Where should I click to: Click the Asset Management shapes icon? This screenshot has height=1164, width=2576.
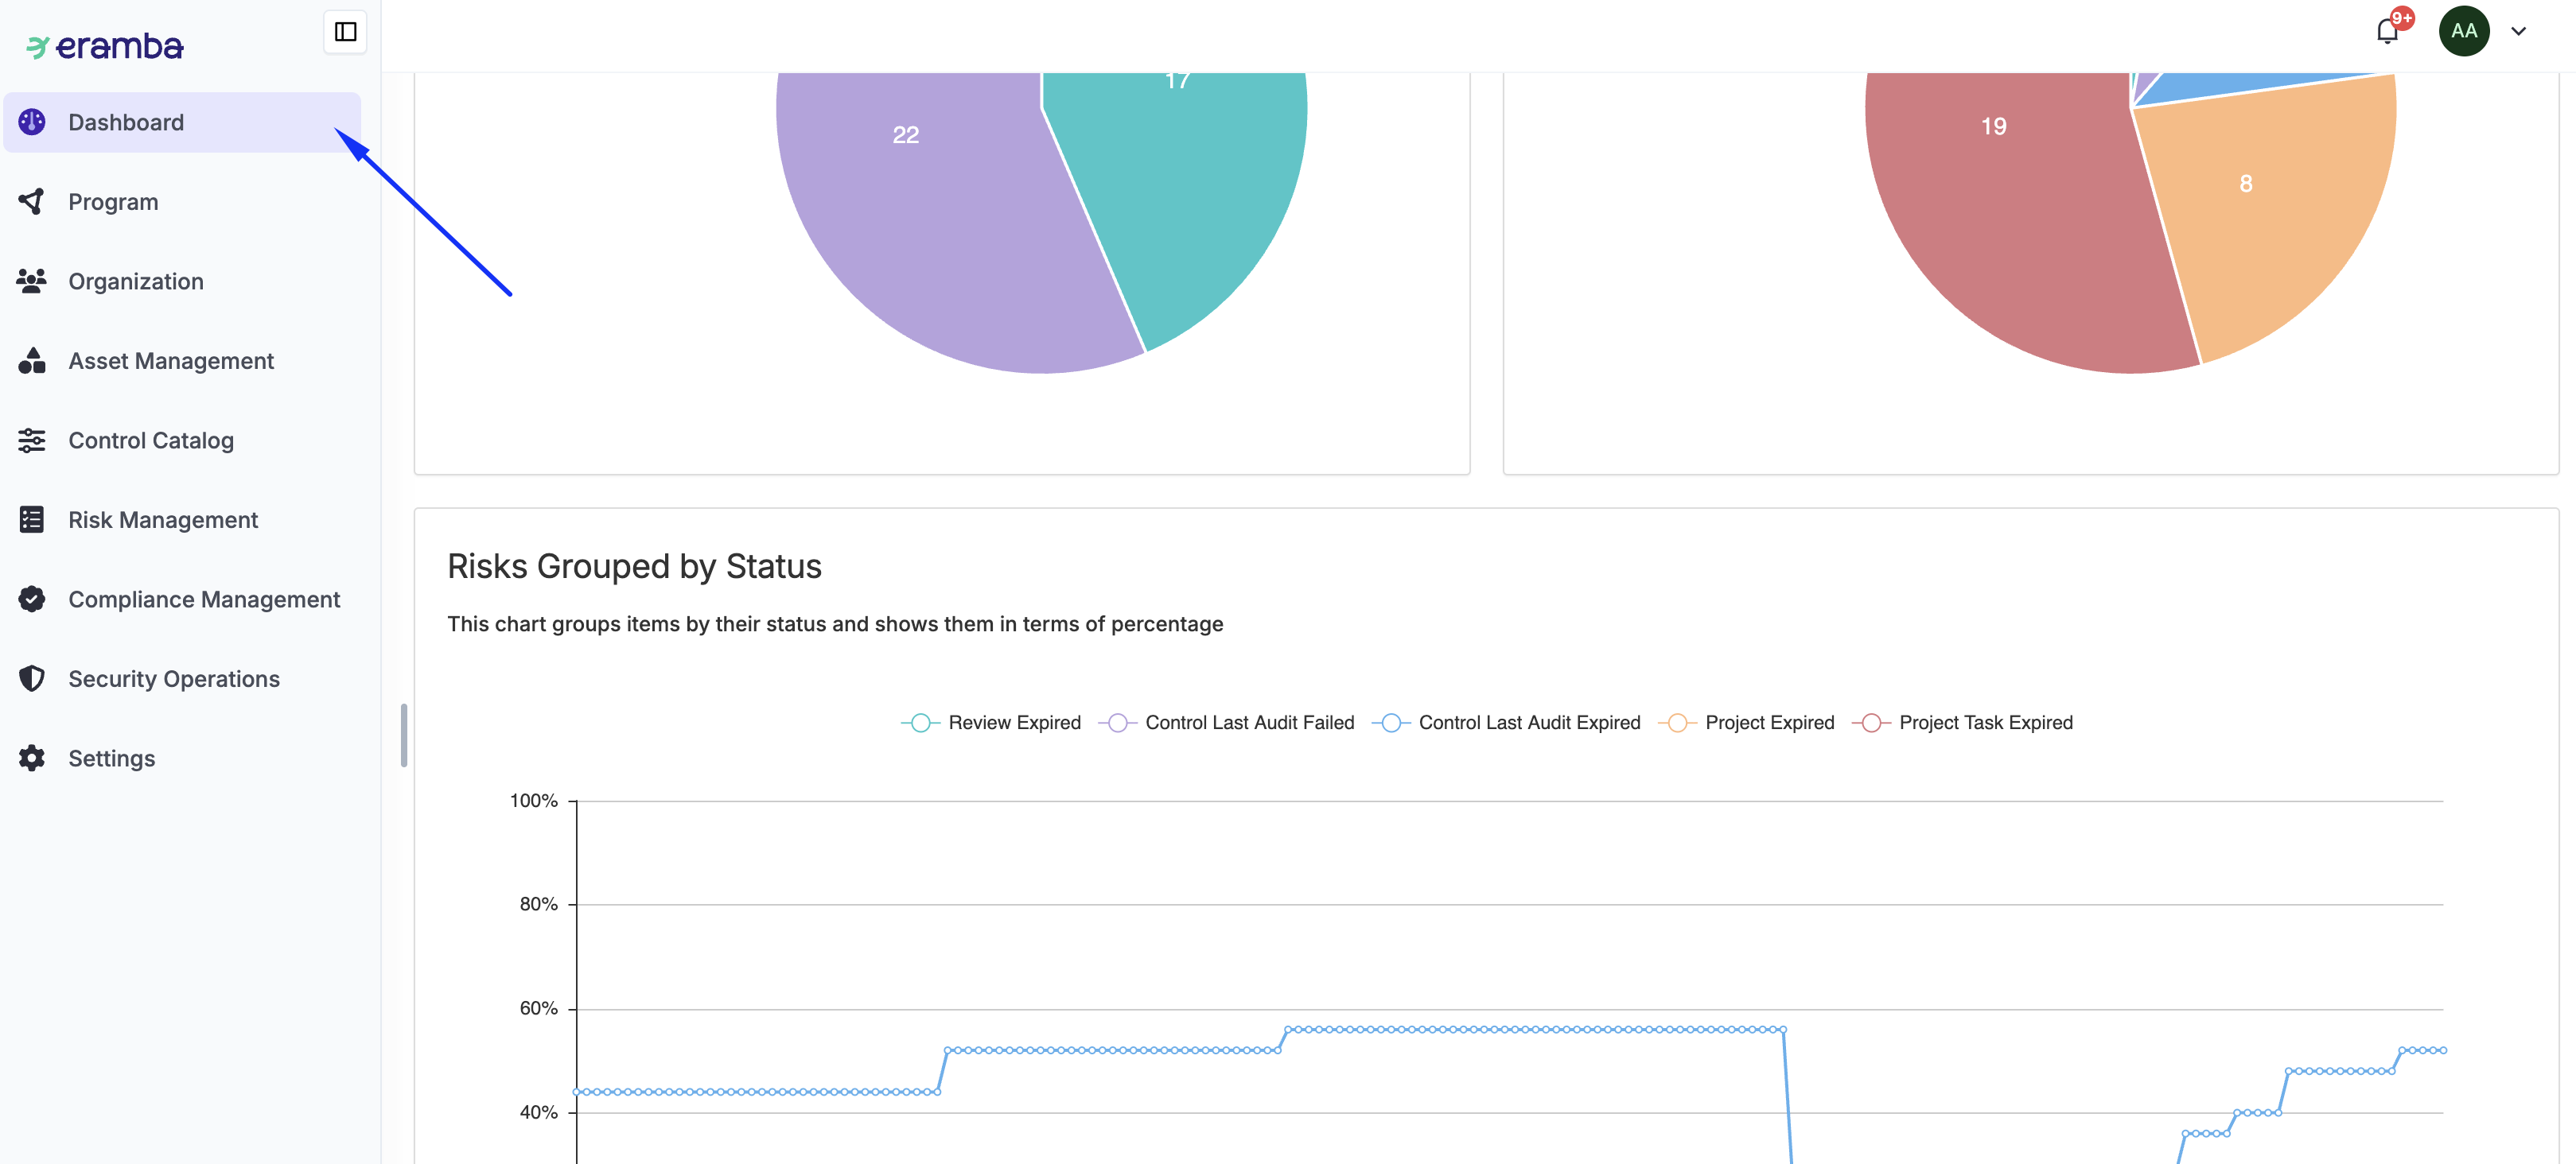(x=32, y=361)
